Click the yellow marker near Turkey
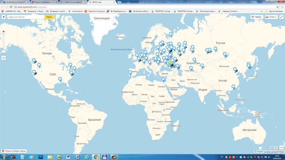The height and width of the screenshot is (160, 285). (x=171, y=63)
